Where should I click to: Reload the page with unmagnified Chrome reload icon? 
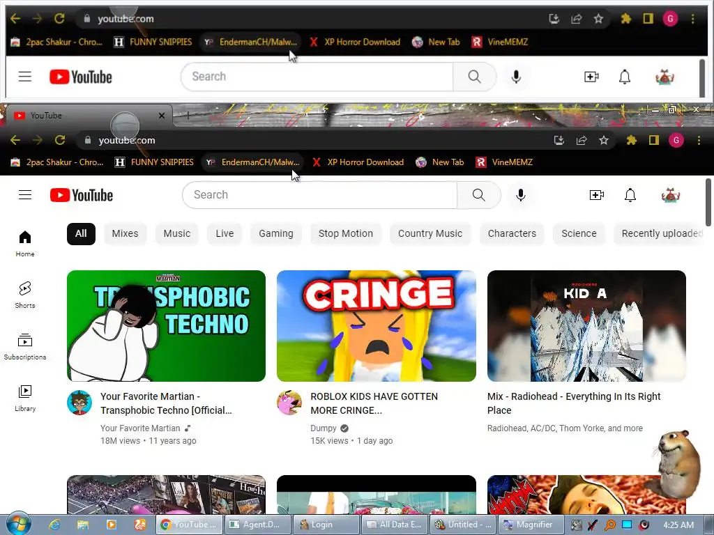(60, 140)
